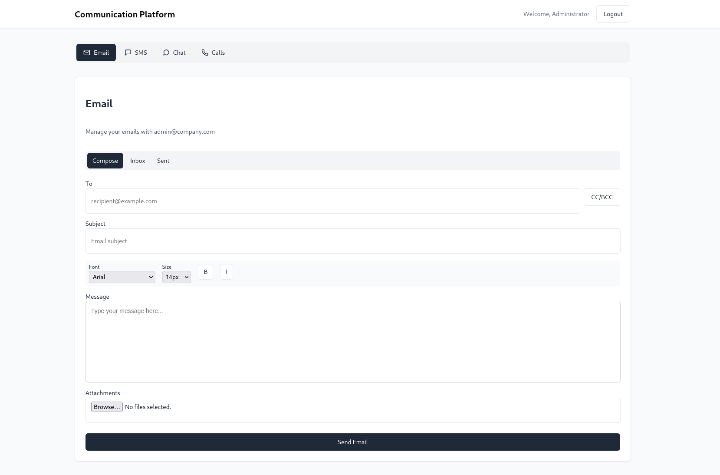The height and width of the screenshot is (475, 720).
Task: Click the Communication Platform title
Action: pyautogui.click(x=125, y=14)
